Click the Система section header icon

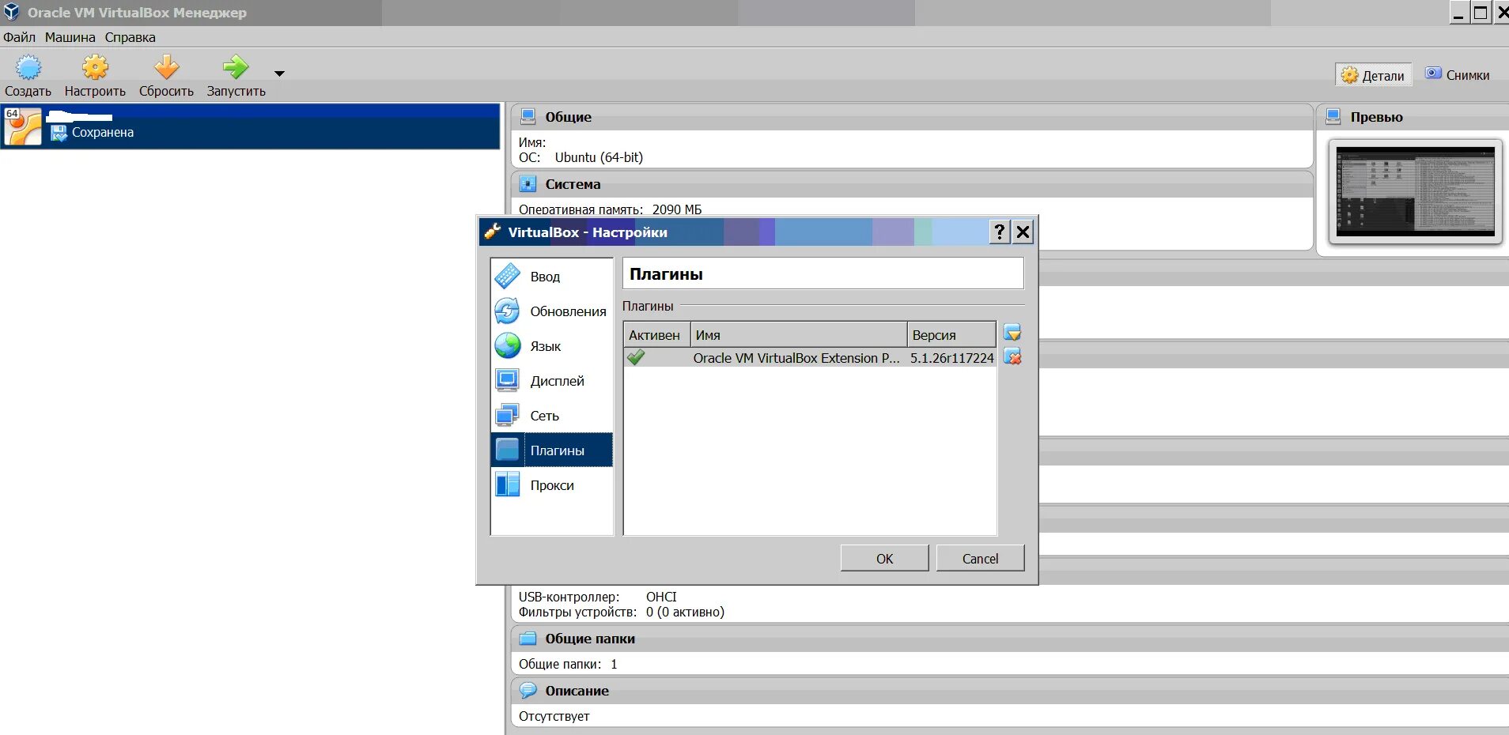528,184
